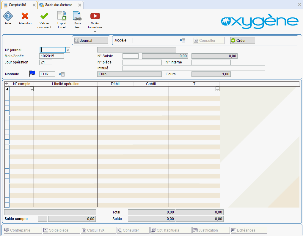
Task: Open the Vidéo formations icon
Action: (x=95, y=16)
